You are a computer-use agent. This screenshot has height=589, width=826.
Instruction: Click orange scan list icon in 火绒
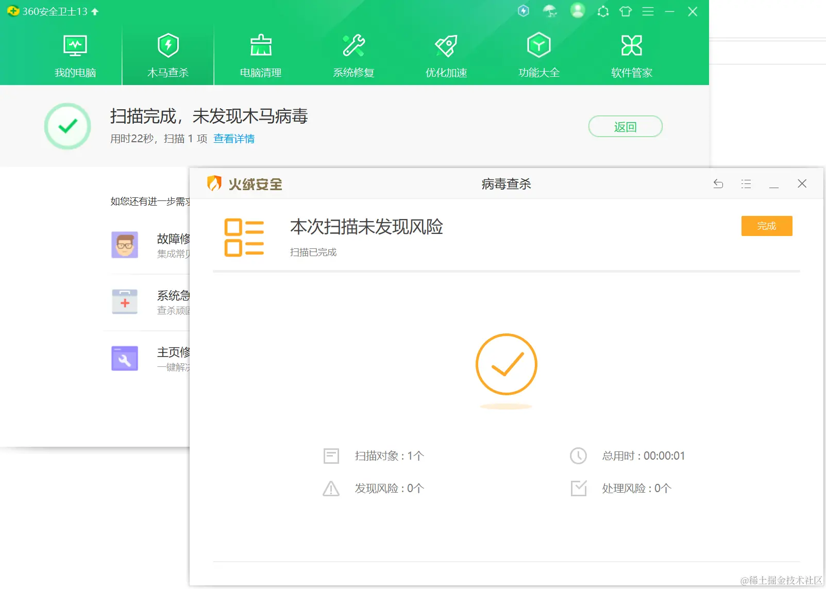244,238
